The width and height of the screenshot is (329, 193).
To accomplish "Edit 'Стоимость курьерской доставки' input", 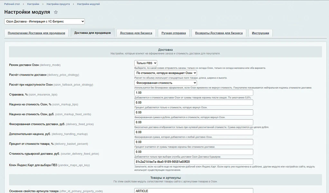I will point(194,152).
